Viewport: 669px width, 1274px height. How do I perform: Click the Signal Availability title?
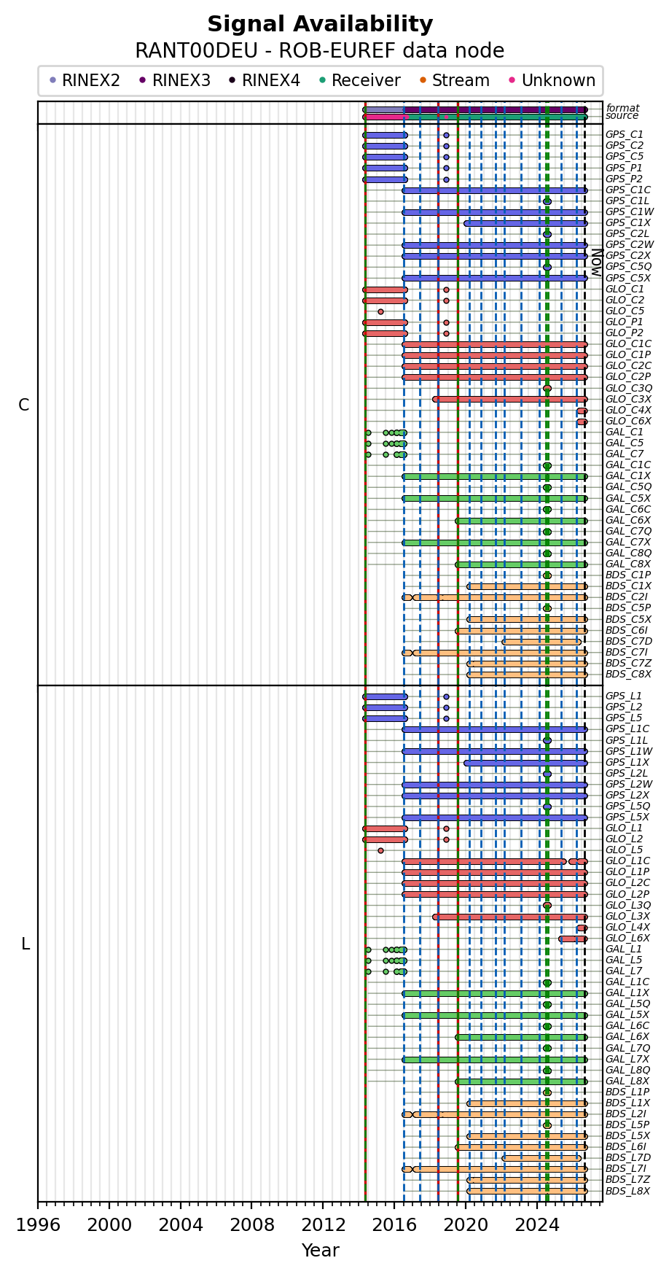coord(320,24)
